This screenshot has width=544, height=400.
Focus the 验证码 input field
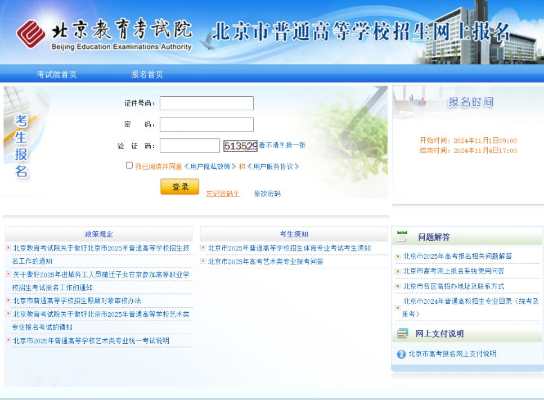(x=190, y=146)
